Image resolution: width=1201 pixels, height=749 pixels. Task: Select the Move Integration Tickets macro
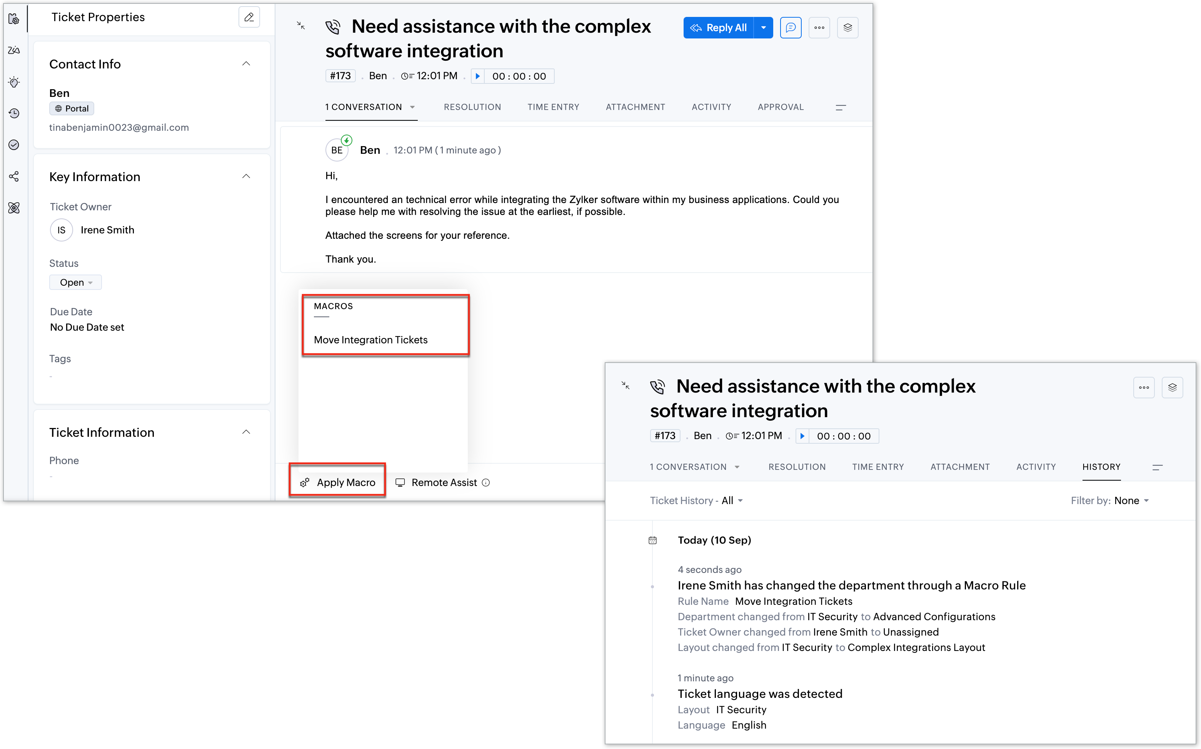pos(370,340)
